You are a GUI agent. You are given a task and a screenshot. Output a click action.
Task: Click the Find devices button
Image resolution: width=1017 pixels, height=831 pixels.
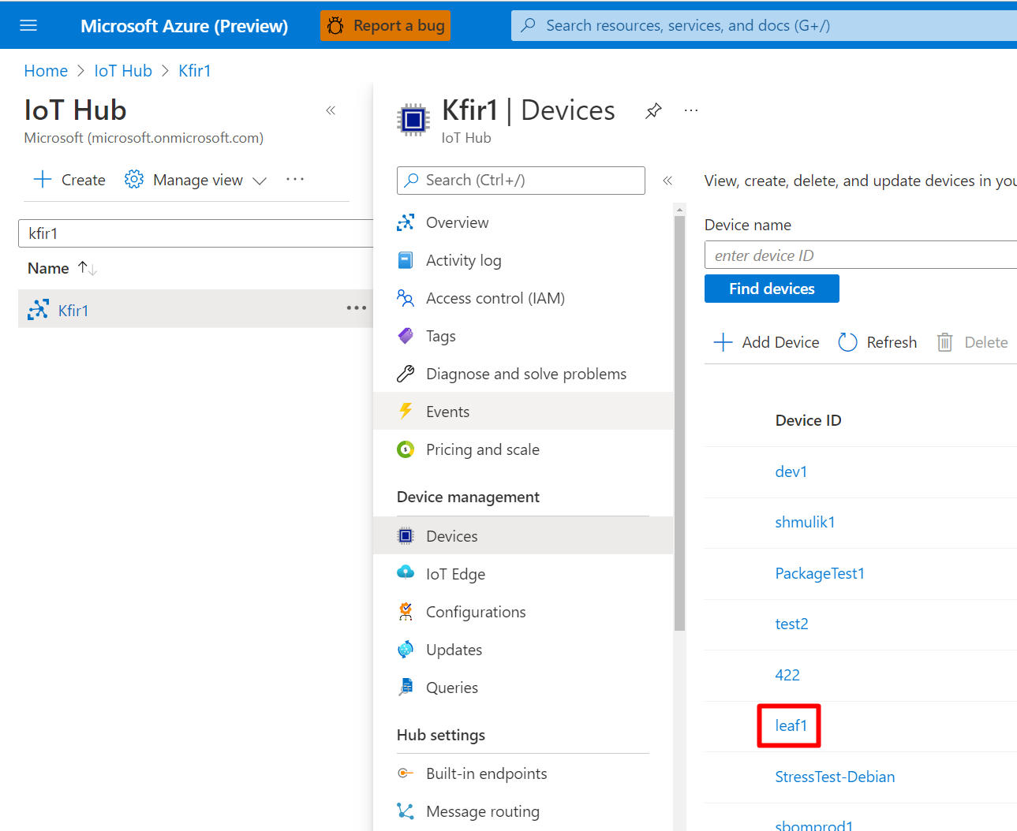772,289
